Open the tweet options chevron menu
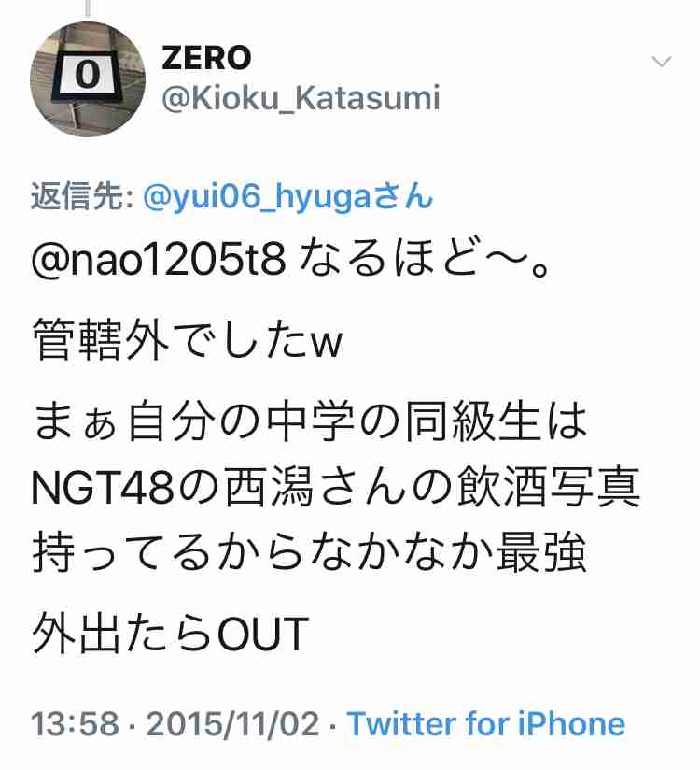700x770 pixels. point(661,62)
